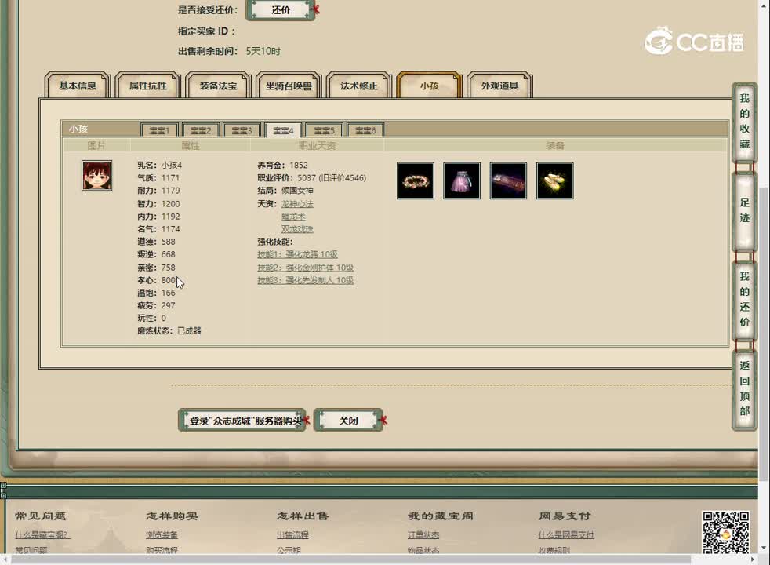This screenshot has width=770, height=565.
Task: Open the 蟠龙术 talent link
Action: (293, 216)
